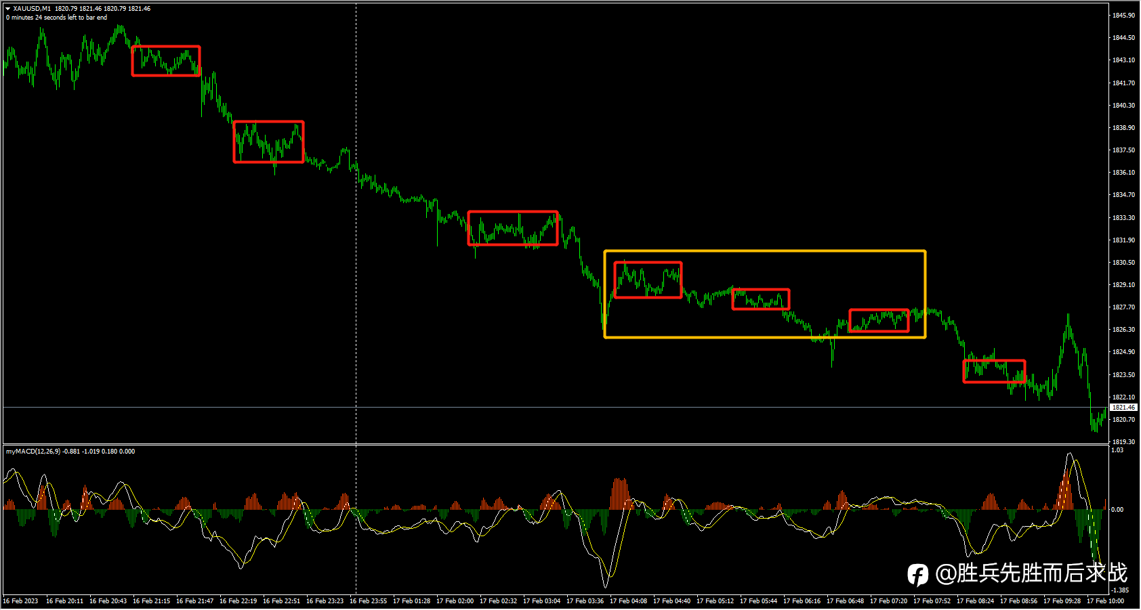Click the "16 Feb 2023" date label
This screenshot has width=1141, height=610.
[x=20, y=601]
